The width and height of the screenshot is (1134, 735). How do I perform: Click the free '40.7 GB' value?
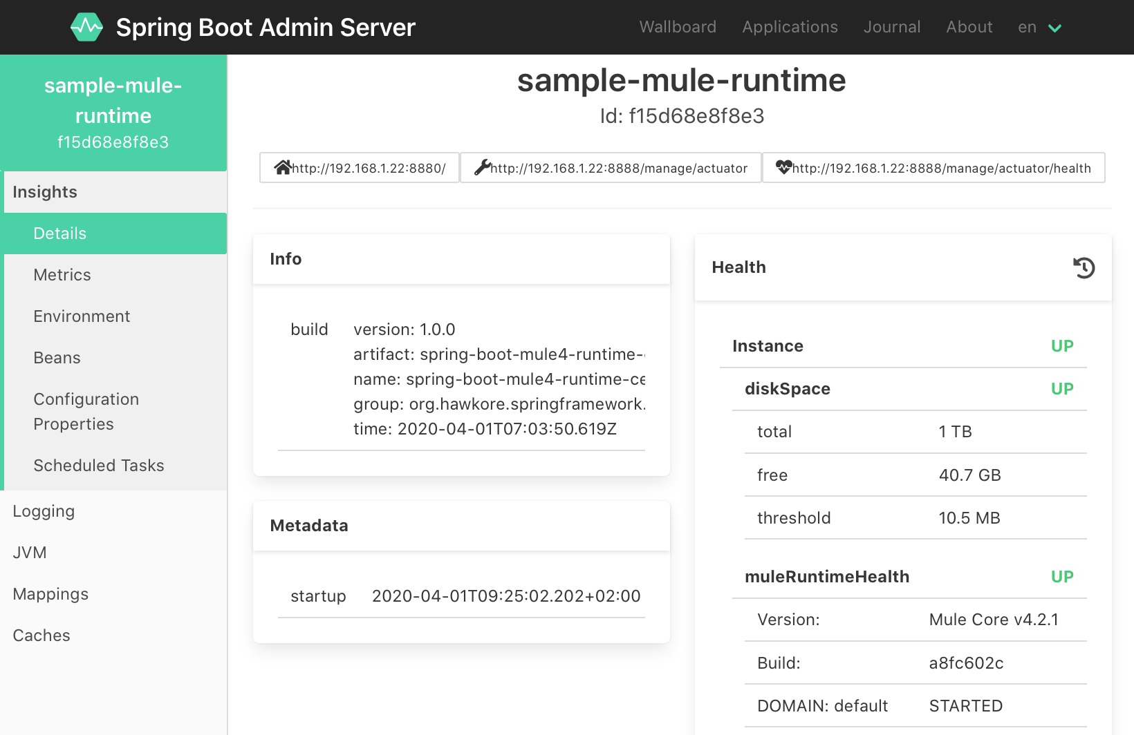tap(969, 475)
